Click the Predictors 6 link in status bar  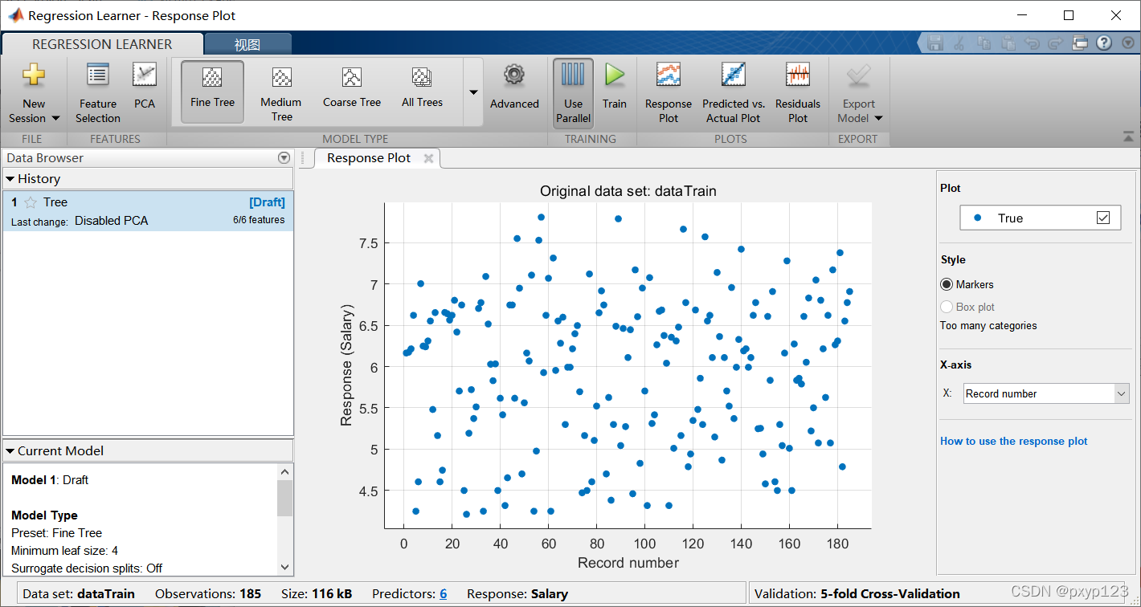pyautogui.click(x=443, y=594)
